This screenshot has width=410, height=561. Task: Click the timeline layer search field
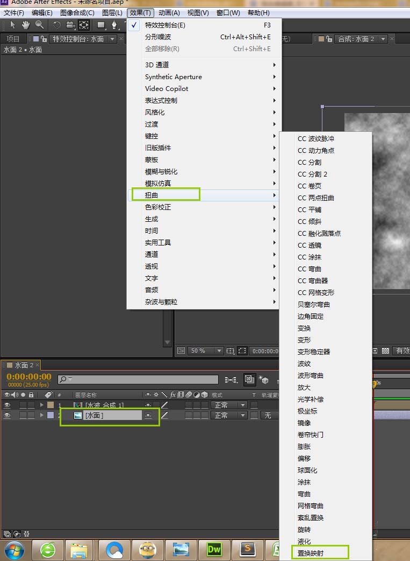[x=138, y=380]
